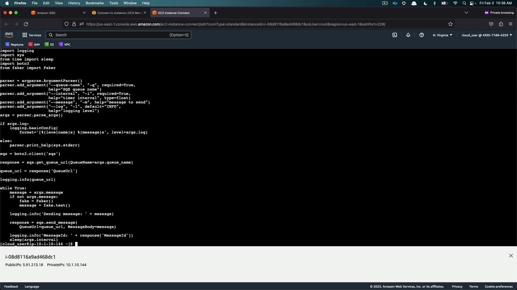
Task: Open the VPC favorites shortcut
Action: coord(65,45)
